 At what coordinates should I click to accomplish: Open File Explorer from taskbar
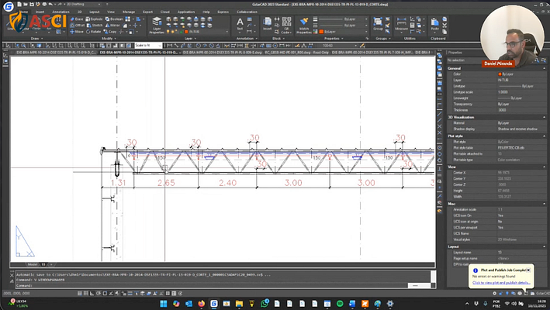point(239,304)
